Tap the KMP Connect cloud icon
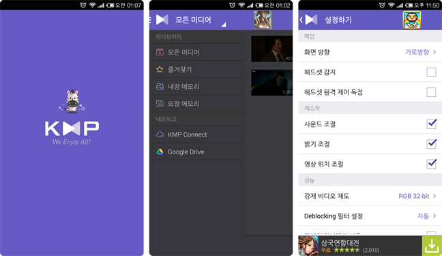 pyautogui.click(x=160, y=134)
